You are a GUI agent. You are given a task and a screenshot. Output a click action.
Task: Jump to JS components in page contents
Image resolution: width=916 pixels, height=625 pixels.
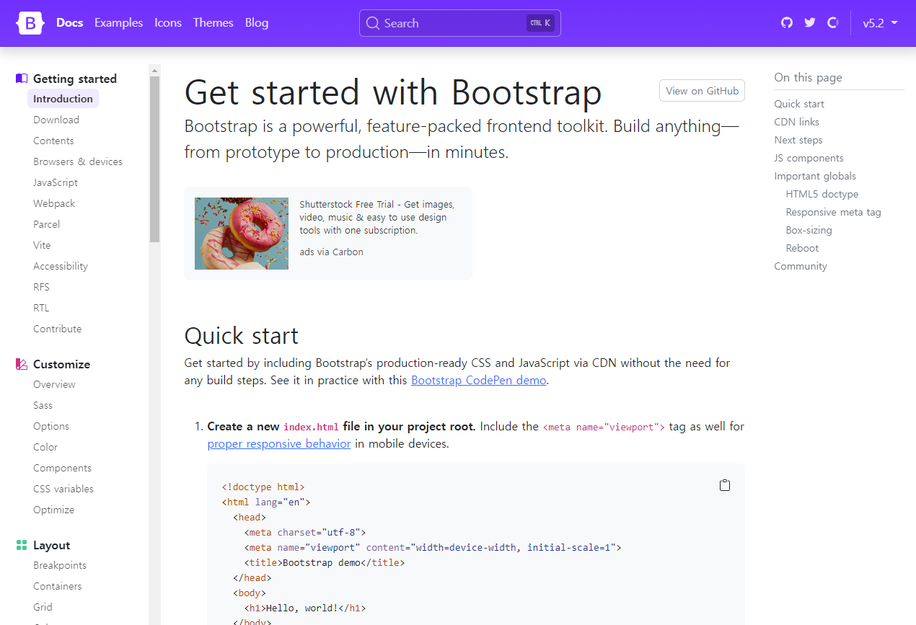pos(809,158)
